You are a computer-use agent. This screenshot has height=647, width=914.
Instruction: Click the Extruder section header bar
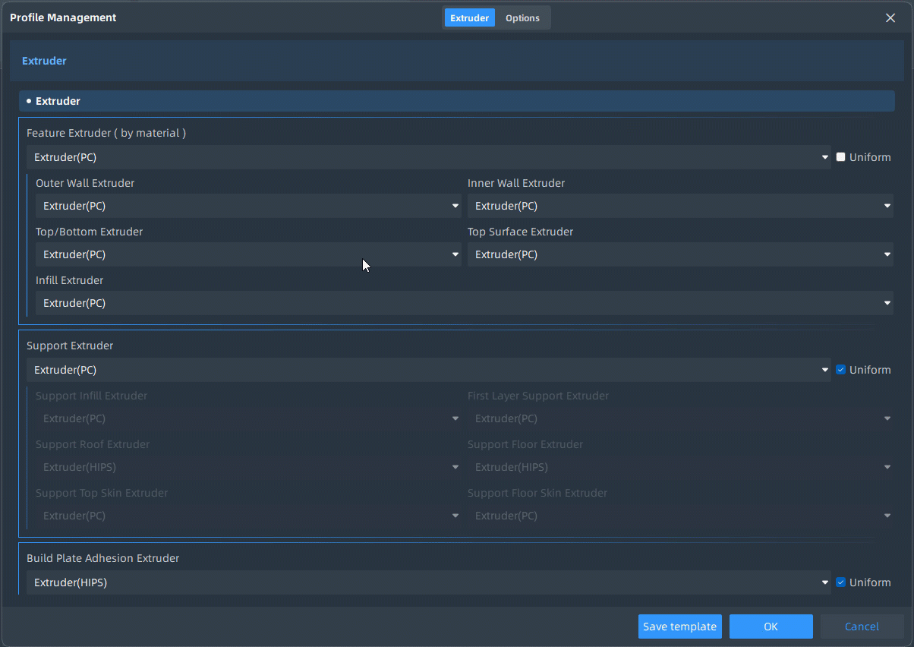click(x=456, y=101)
